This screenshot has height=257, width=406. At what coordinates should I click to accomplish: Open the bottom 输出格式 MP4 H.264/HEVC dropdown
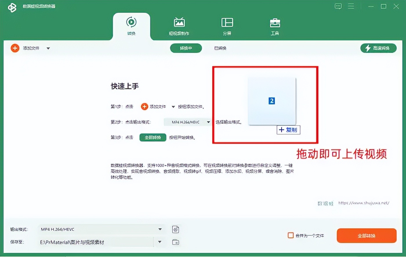pos(101,229)
